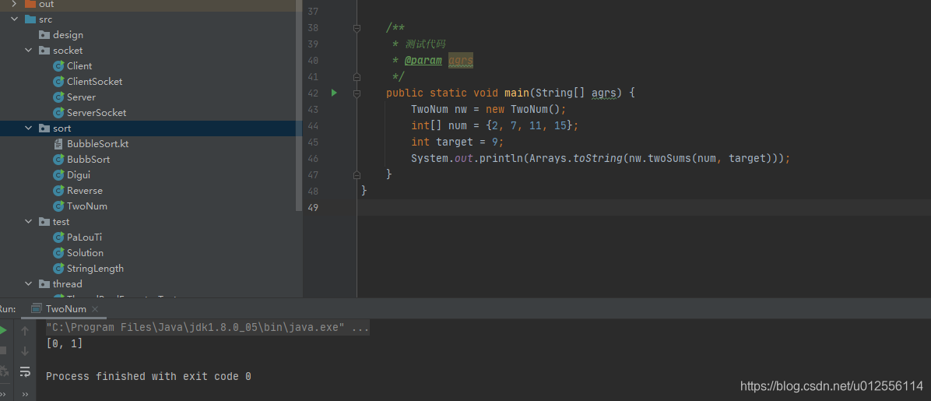The width and height of the screenshot is (931, 401).
Task: Run main method from gutter arrow on line 42
Action: pos(334,93)
